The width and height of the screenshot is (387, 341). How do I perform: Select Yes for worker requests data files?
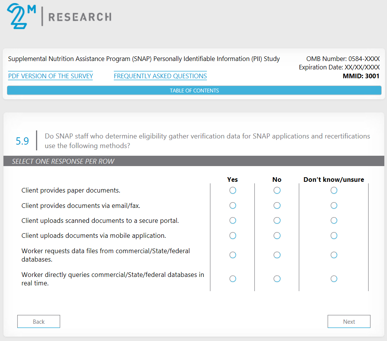pyautogui.click(x=233, y=255)
